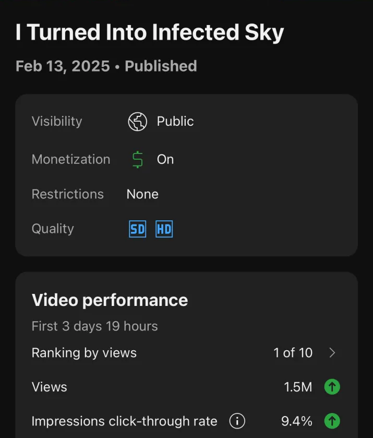
Task: Tap the 1.5M views value
Action: tap(298, 387)
